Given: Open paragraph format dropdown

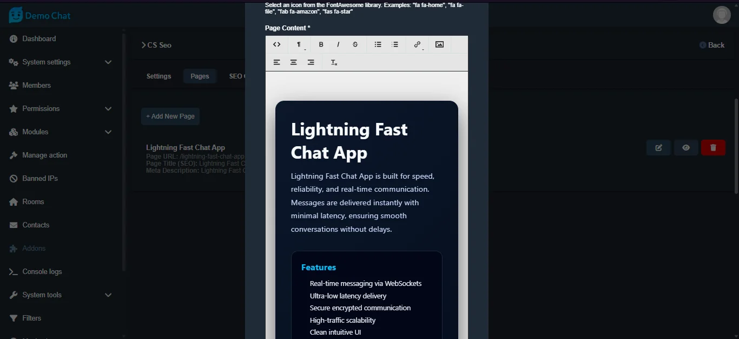Looking at the screenshot, I should point(299,44).
